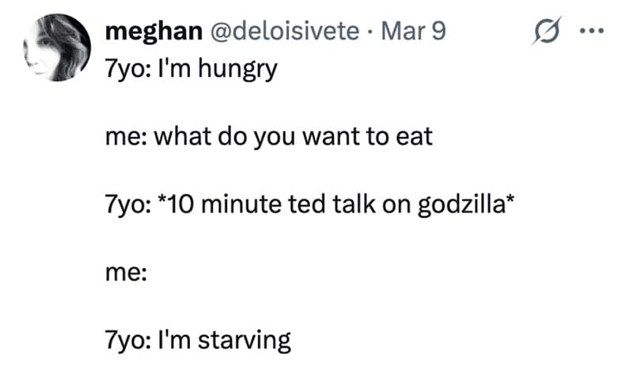This screenshot has height=369, width=633.
Task: Click the "Mar 9" post timestamp
Action: point(414,31)
